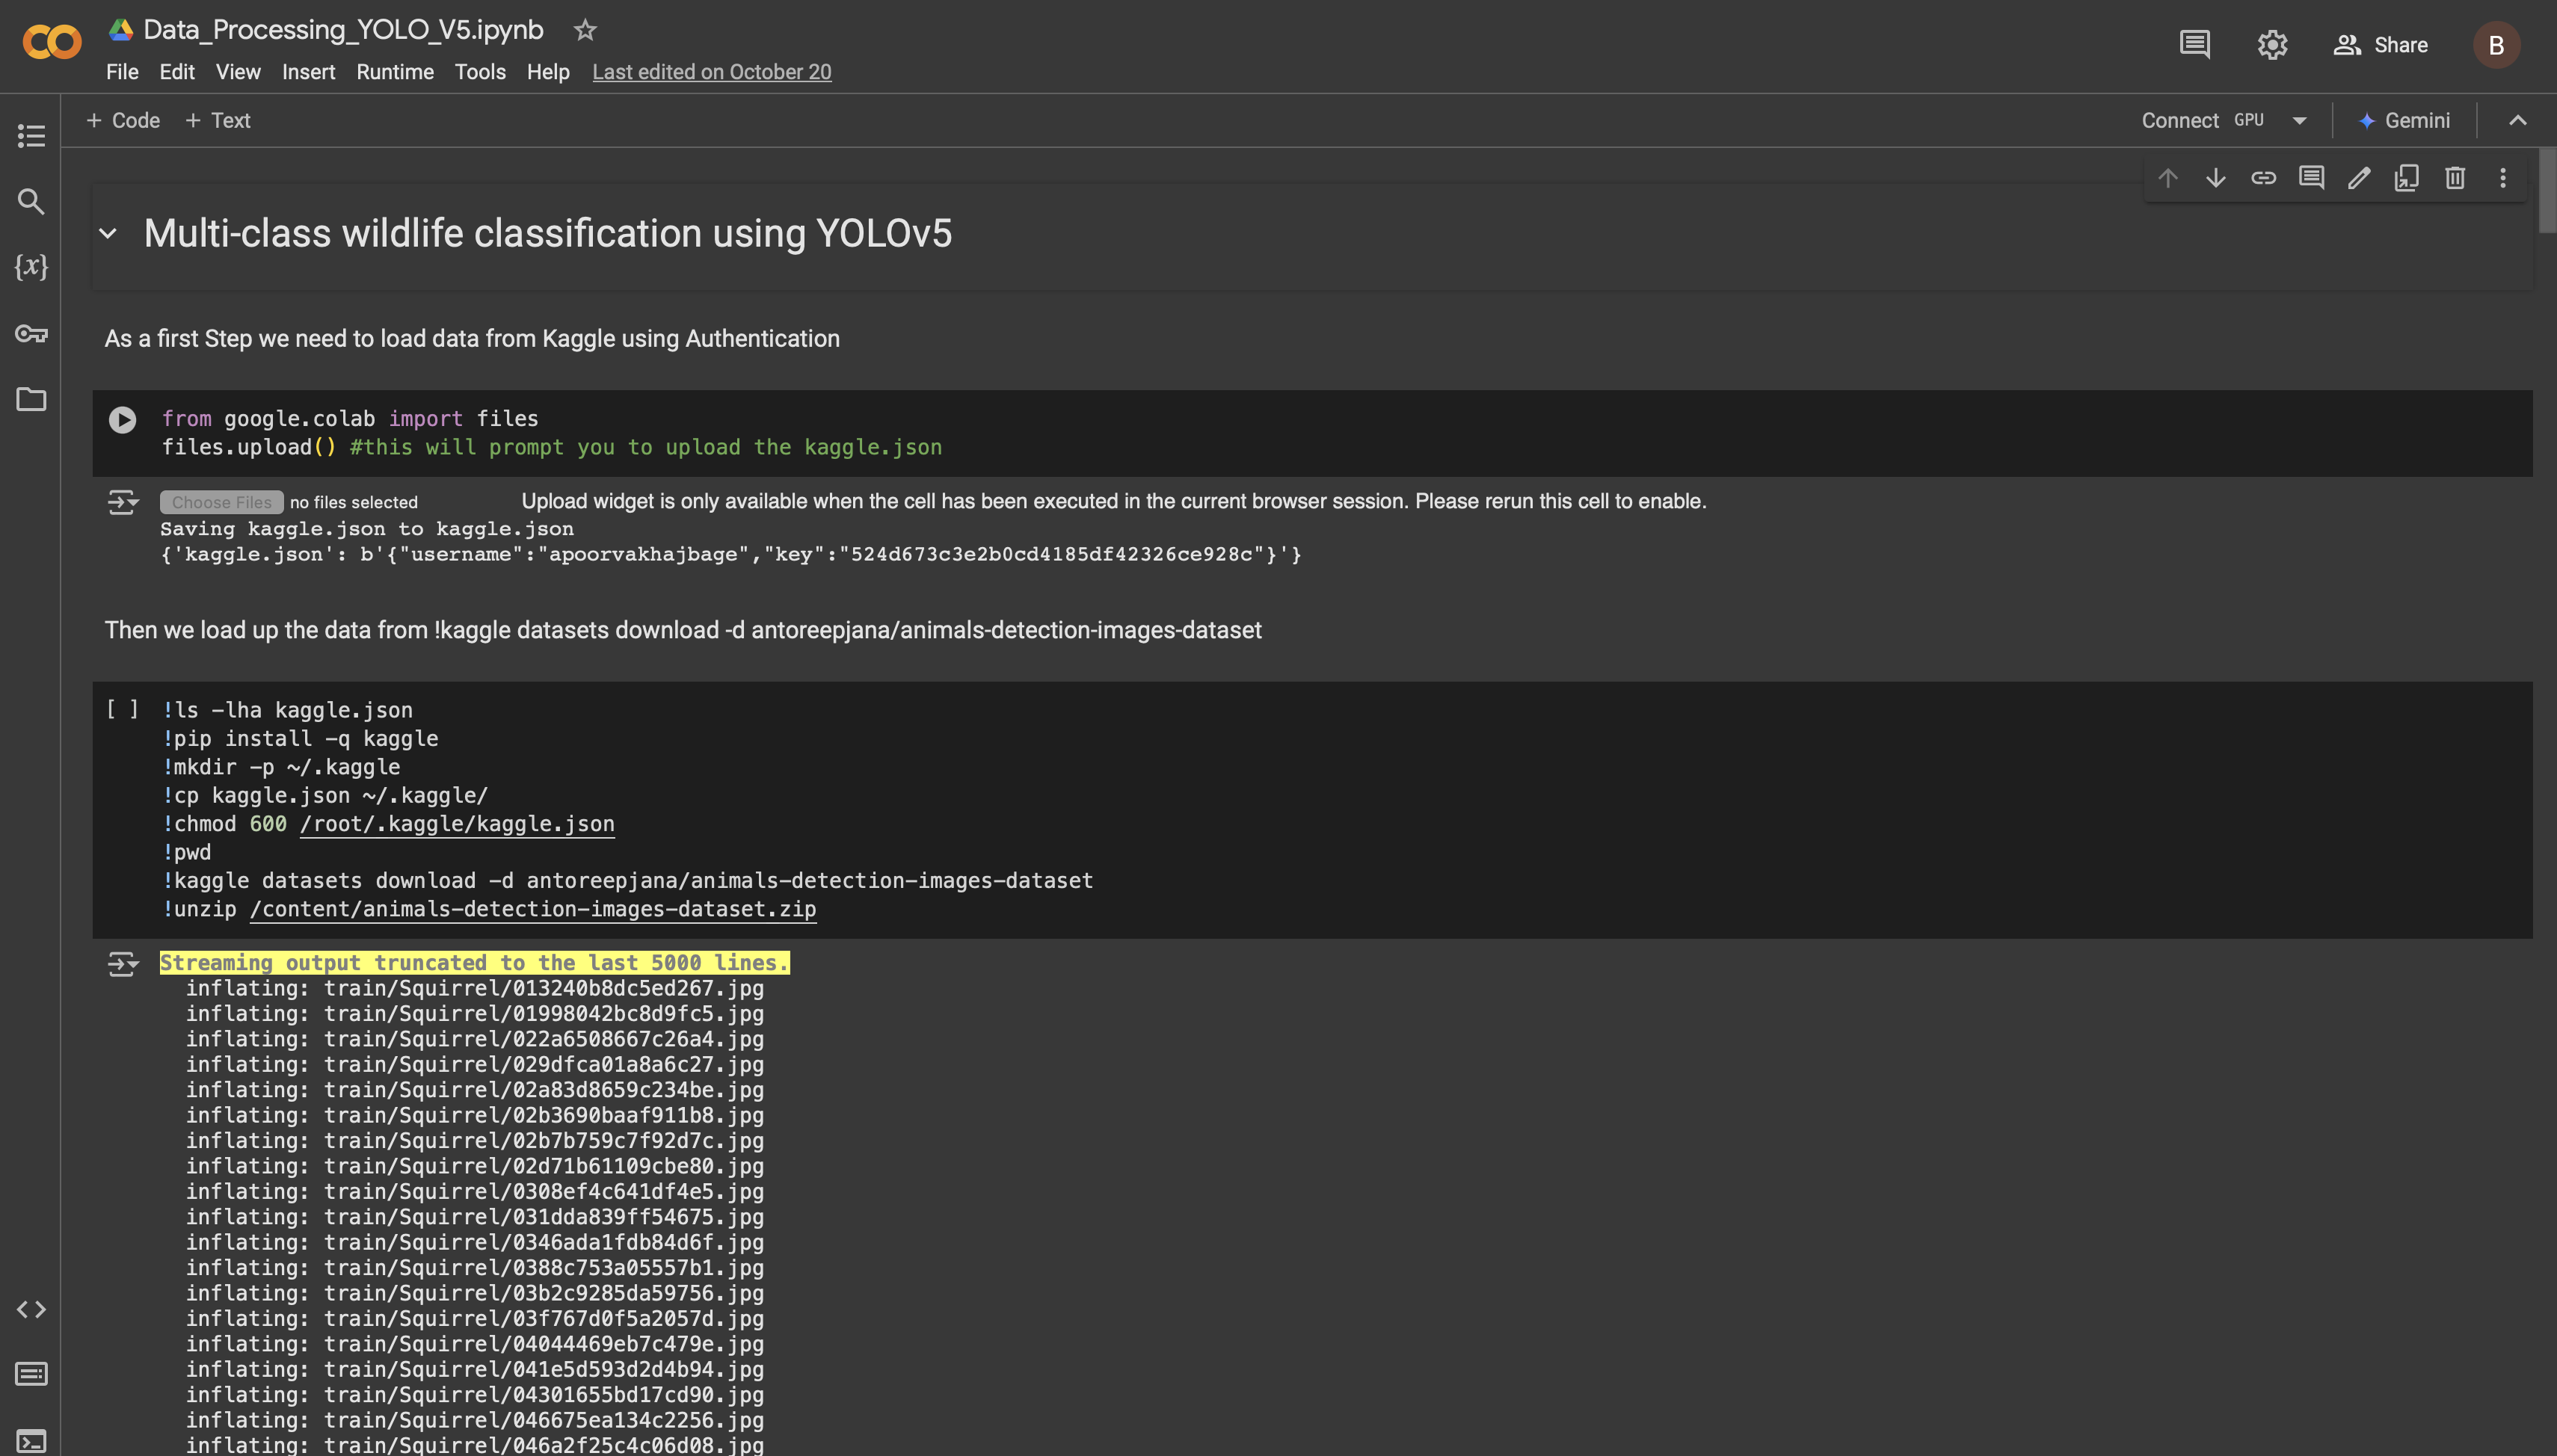Run the kaggle.json upload code cell
The image size is (2557, 1456).
click(123, 419)
